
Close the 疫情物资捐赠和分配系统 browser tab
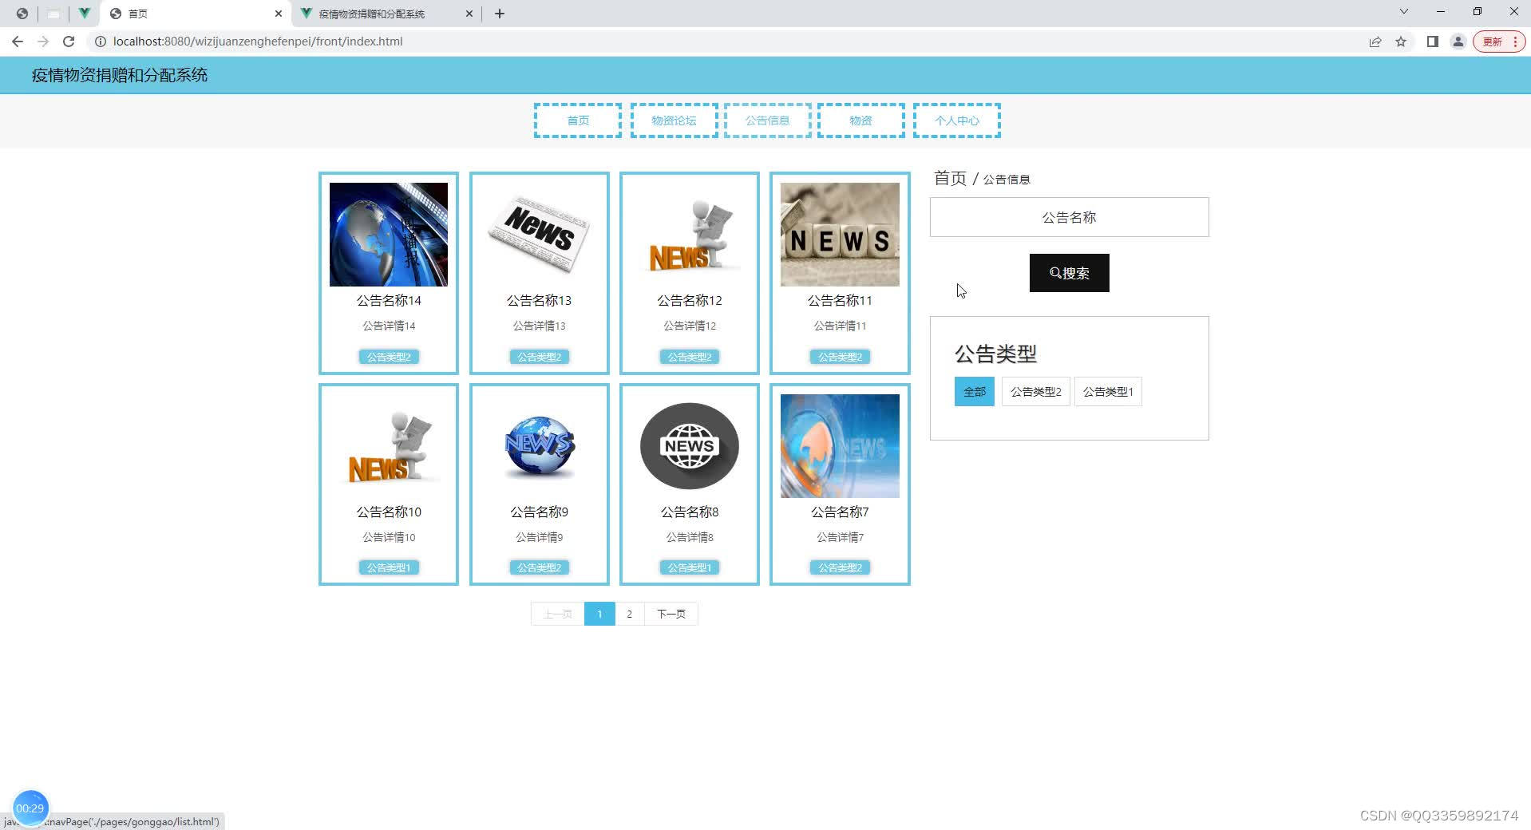(x=469, y=14)
